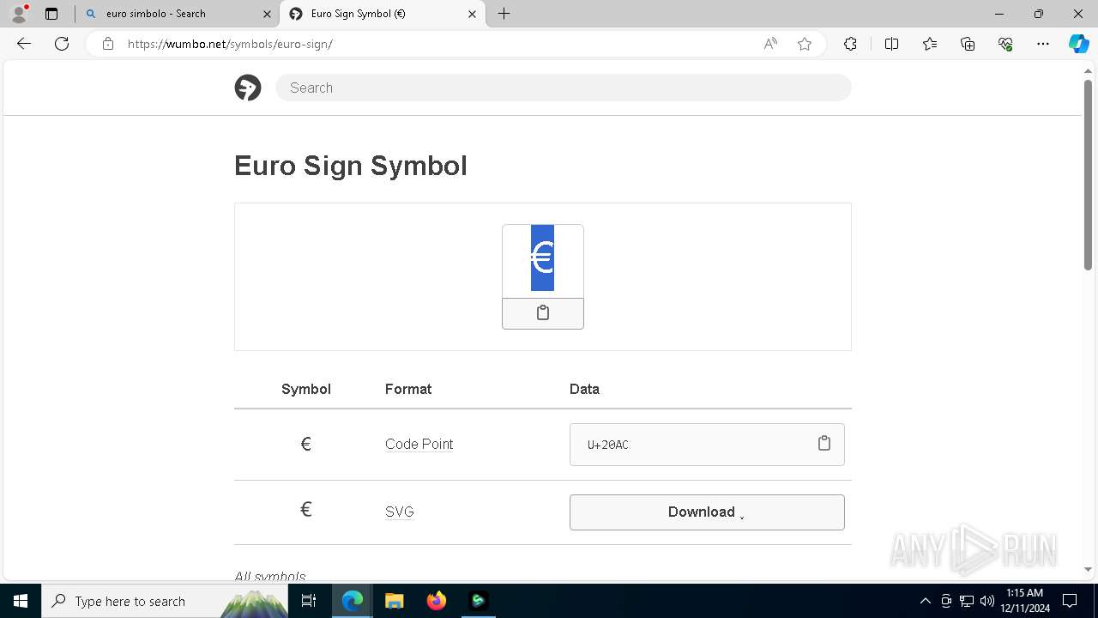Click the Format column header
Image resolution: width=1098 pixels, height=618 pixels.
point(408,389)
